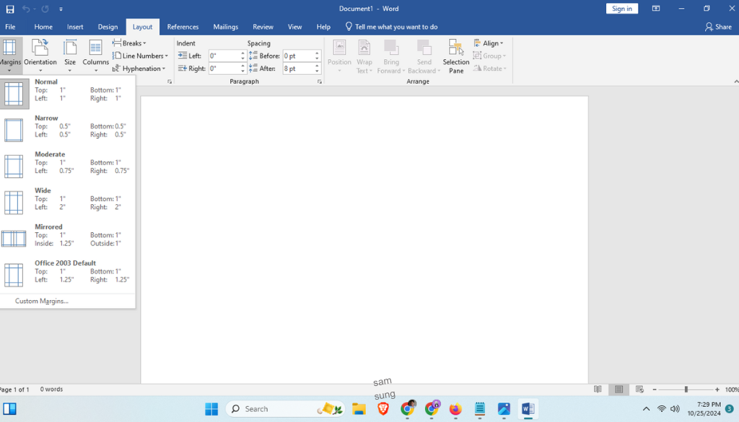The image size is (739, 422).
Task: Click the zoom slider handle
Action: [x=686, y=390]
